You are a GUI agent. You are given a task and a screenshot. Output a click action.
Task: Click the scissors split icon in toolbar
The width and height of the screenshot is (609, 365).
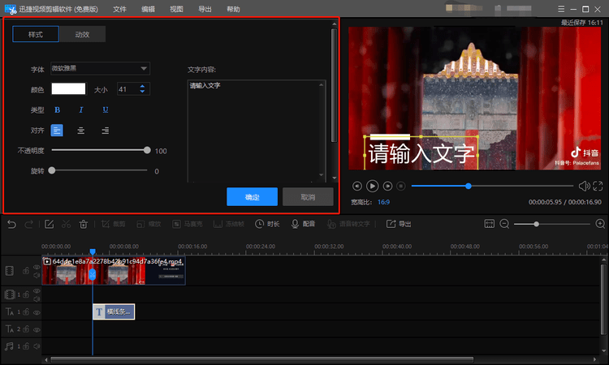point(66,224)
